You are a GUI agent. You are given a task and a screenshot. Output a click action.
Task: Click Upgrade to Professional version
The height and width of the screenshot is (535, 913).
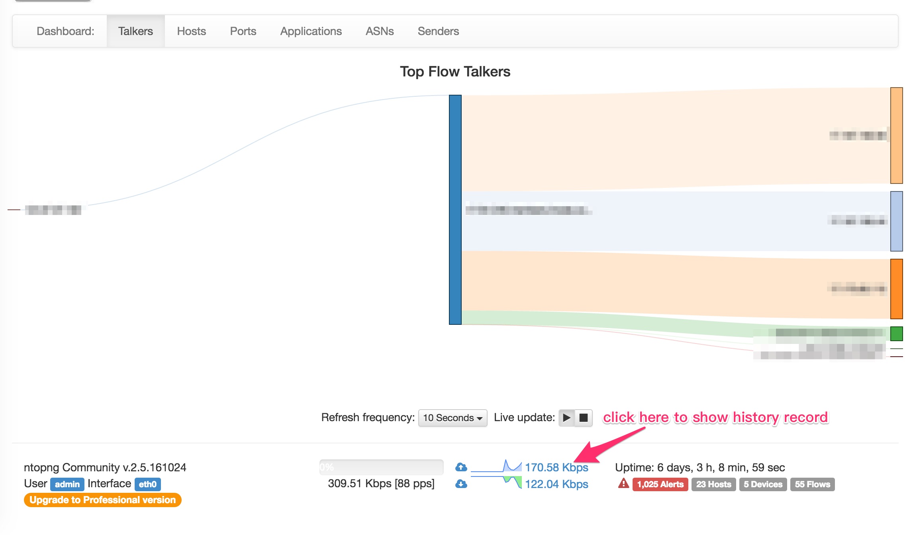point(102,500)
